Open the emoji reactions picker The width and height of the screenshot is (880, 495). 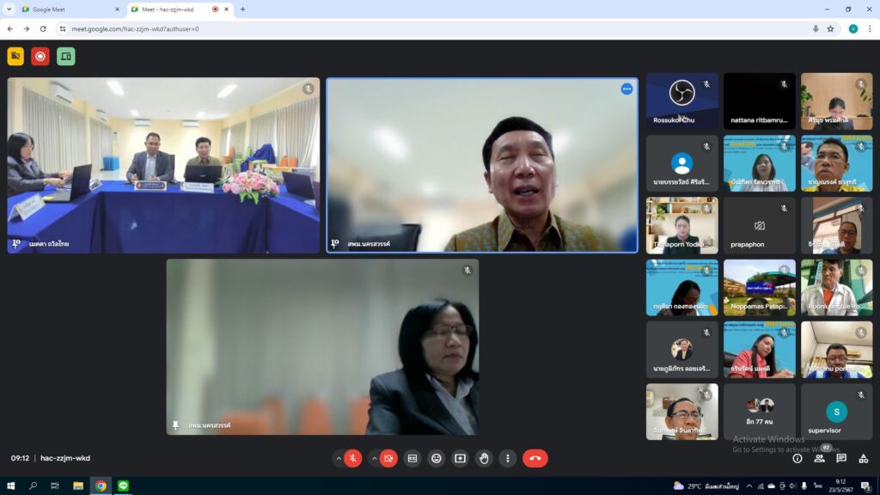437,458
